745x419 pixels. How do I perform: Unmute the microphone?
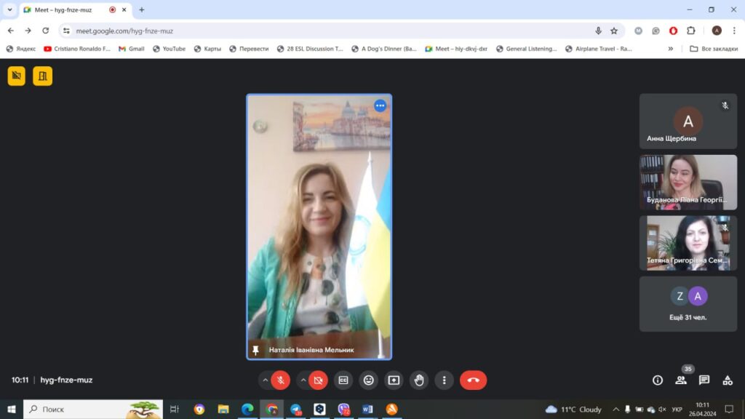point(281,380)
